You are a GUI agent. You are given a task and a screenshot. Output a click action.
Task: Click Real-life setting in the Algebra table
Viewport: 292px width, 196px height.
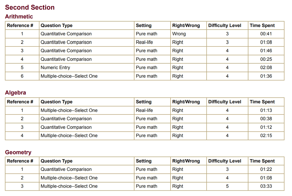pyautogui.click(x=144, y=110)
